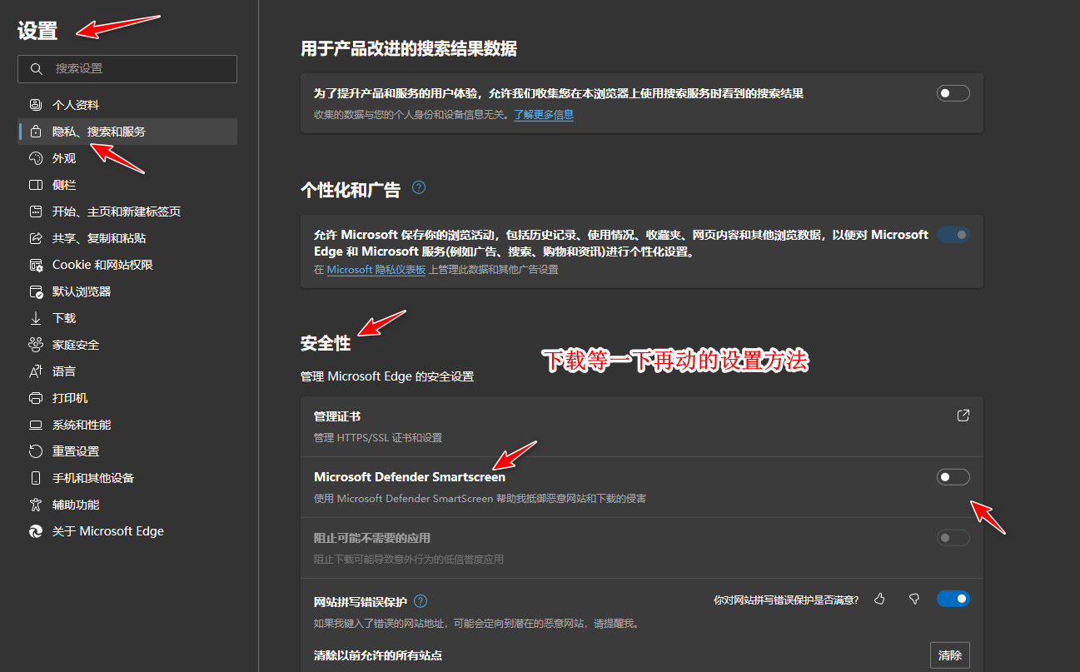Click the Edge logo beside 关于 Microsoft Edge
The width and height of the screenshot is (1080, 672).
click(x=35, y=531)
